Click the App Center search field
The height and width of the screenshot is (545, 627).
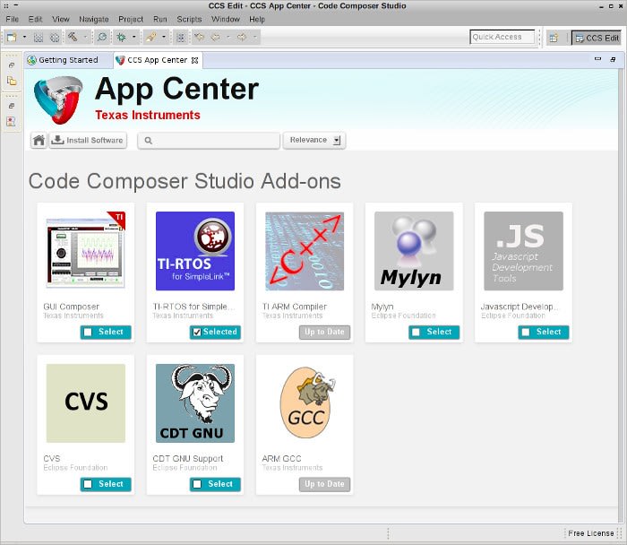209,141
